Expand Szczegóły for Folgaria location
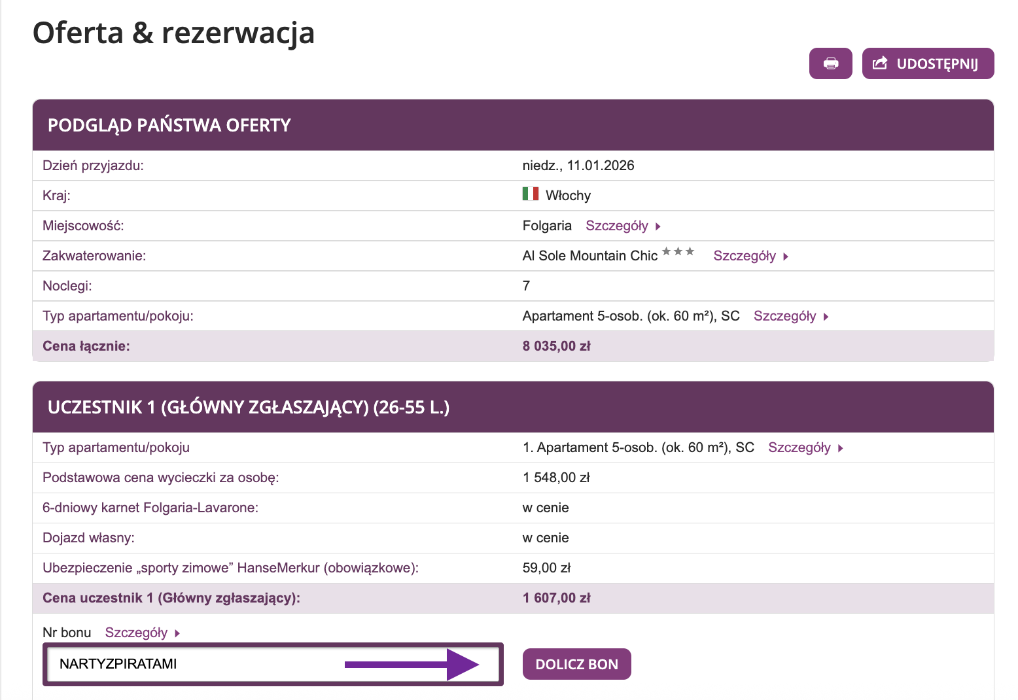The width and height of the screenshot is (1018, 700). (x=616, y=226)
